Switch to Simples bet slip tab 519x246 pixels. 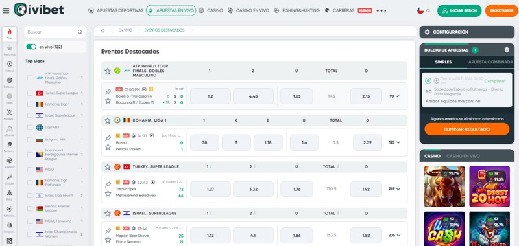tap(443, 62)
